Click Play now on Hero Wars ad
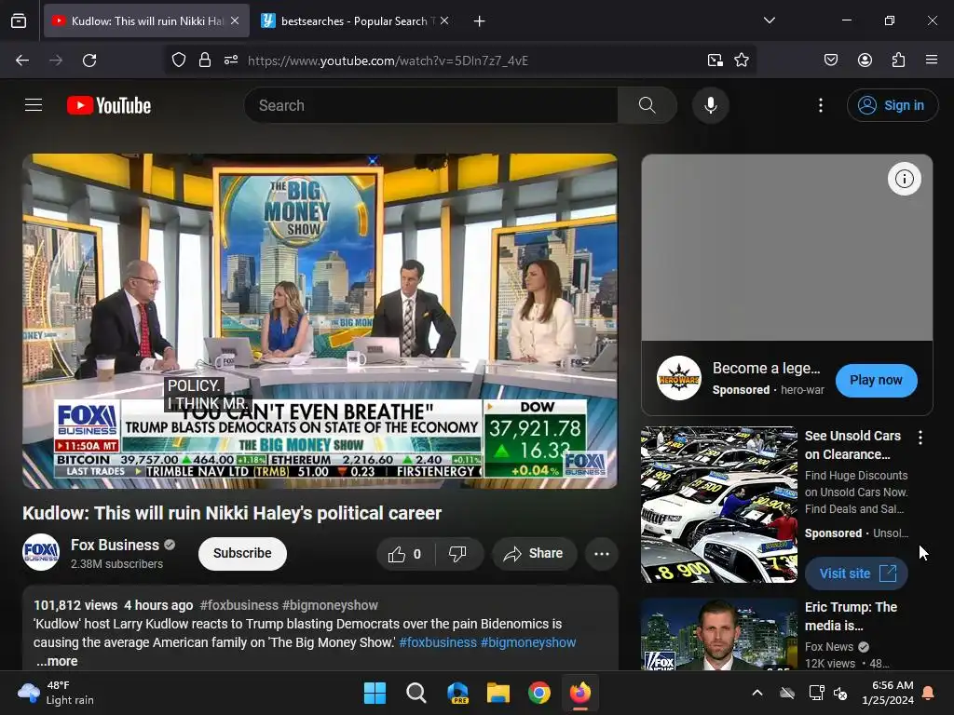Image resolution: width=954 pixels, height=715 pixels. click(x=876, y=380)
